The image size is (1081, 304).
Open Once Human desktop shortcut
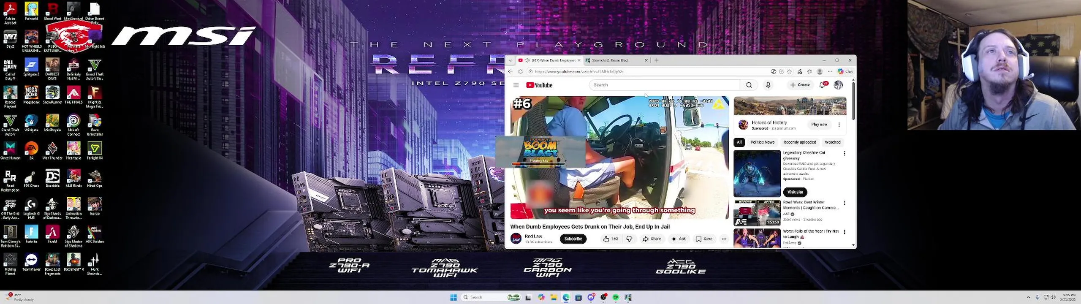pos(10,151)
